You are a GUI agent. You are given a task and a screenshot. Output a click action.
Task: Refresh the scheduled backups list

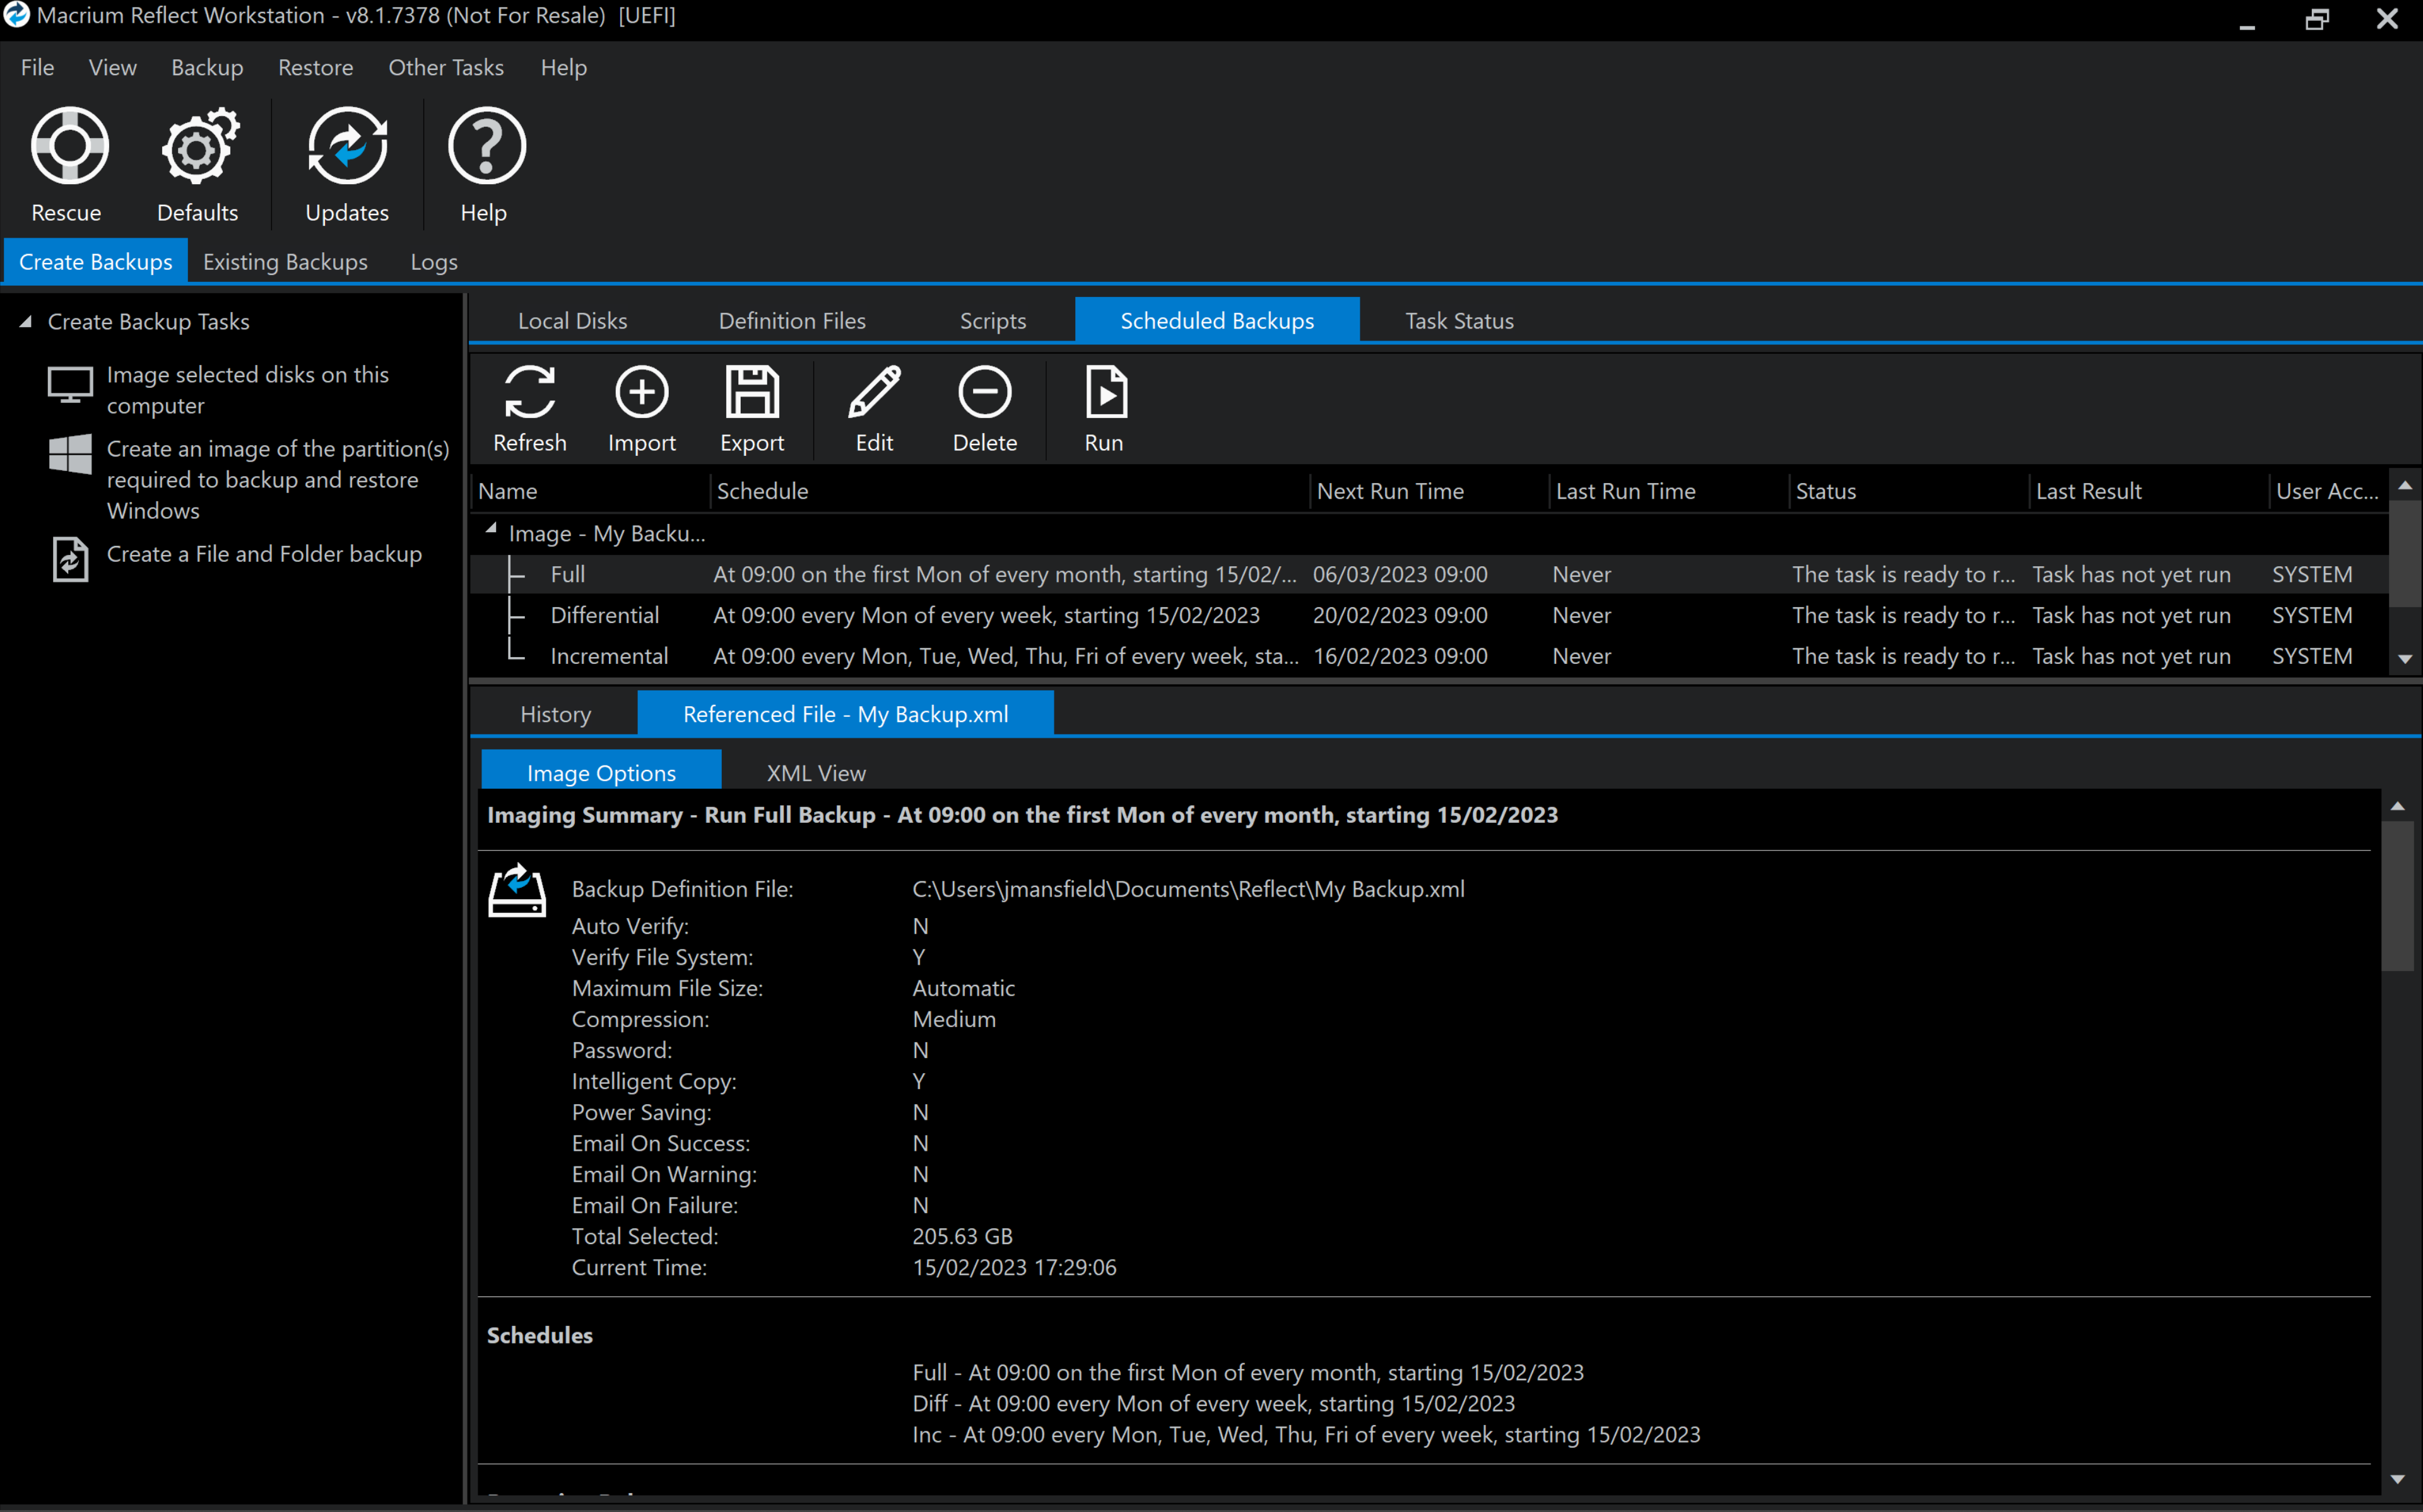click(529, 392)
